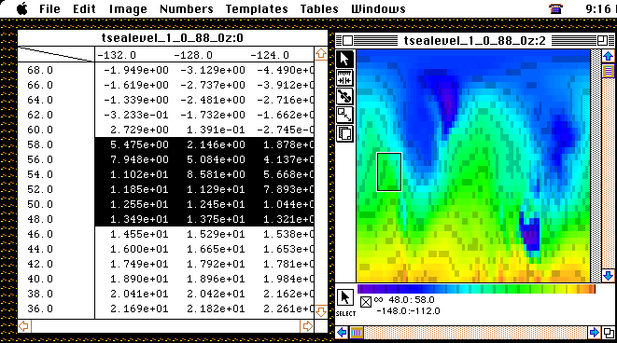This screenshot has height=343, width=617.
Task: Select highlighted cell 1.375e+01
Action: pyautogui.click(x=216, y=219)
